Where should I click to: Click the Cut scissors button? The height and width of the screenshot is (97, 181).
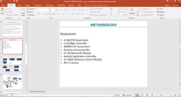8,9
